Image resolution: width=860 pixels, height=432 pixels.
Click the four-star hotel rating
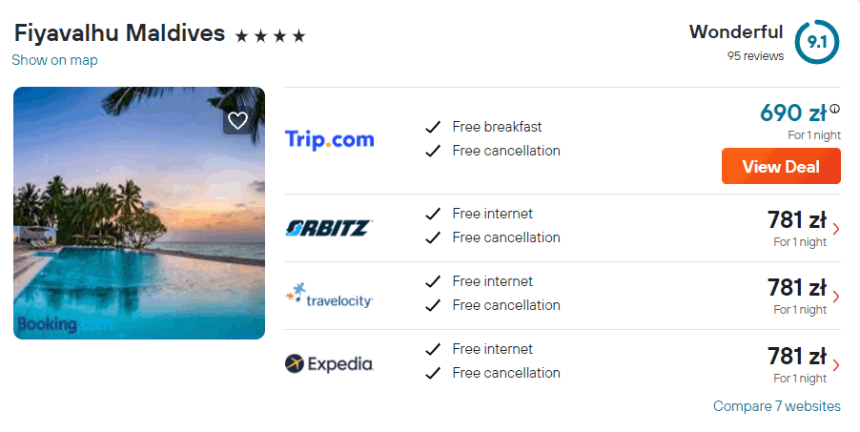click(271, 36)
